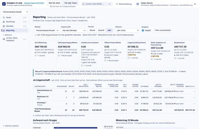This screenshot has width=199, height=129.
Task: Click the Rückmeldung button
Action: tap(124, 4)
